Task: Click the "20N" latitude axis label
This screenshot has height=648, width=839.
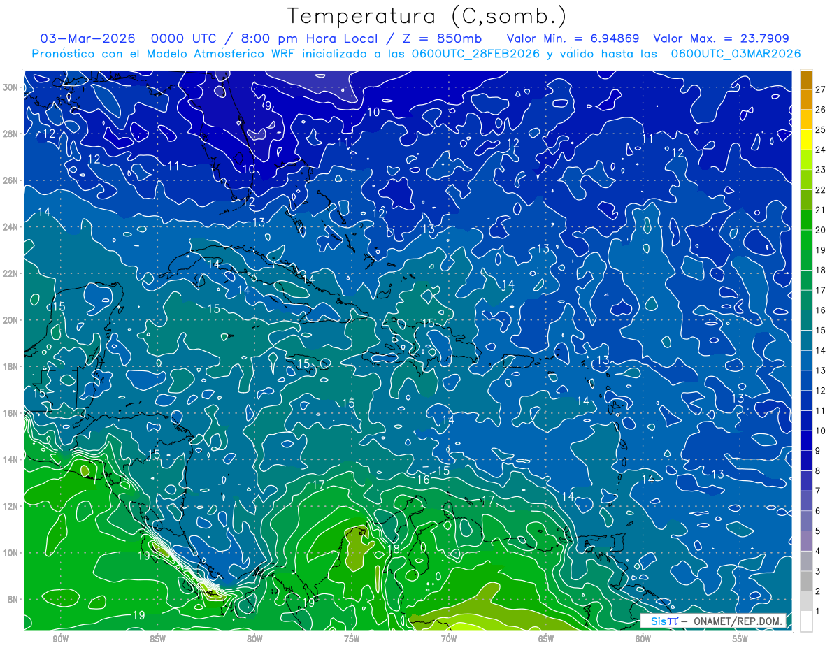Action: click(x=10, y=320)
